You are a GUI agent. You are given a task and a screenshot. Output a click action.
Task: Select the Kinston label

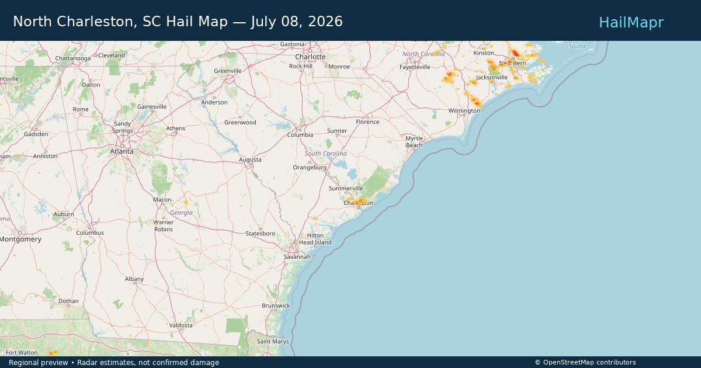(484, 53)
